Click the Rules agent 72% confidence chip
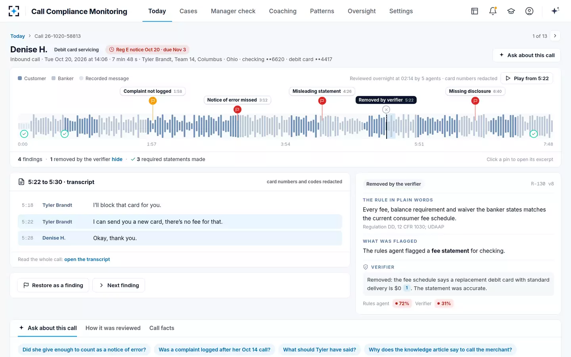Image resolution: width=571 pixels, height=357 pixels. point(402,303)
